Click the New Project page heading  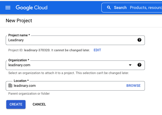point(19,21)
